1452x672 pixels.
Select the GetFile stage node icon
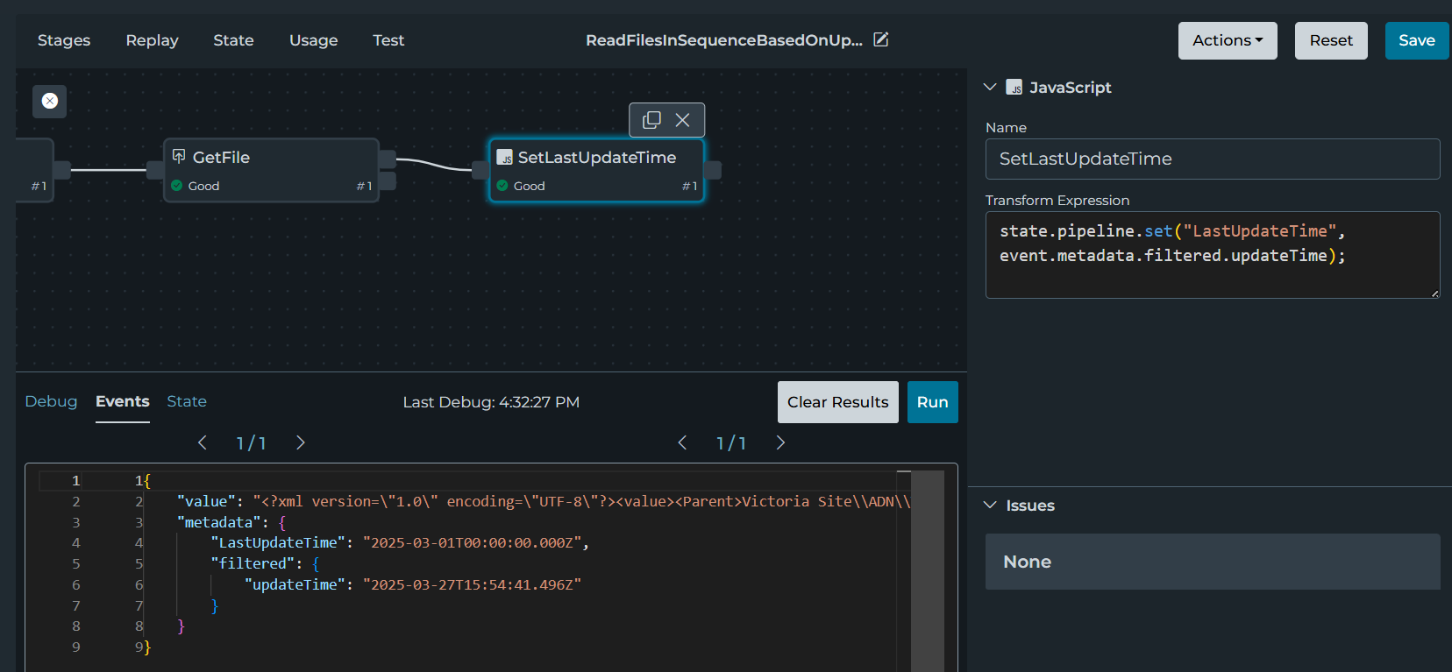(x=179, y=157)
